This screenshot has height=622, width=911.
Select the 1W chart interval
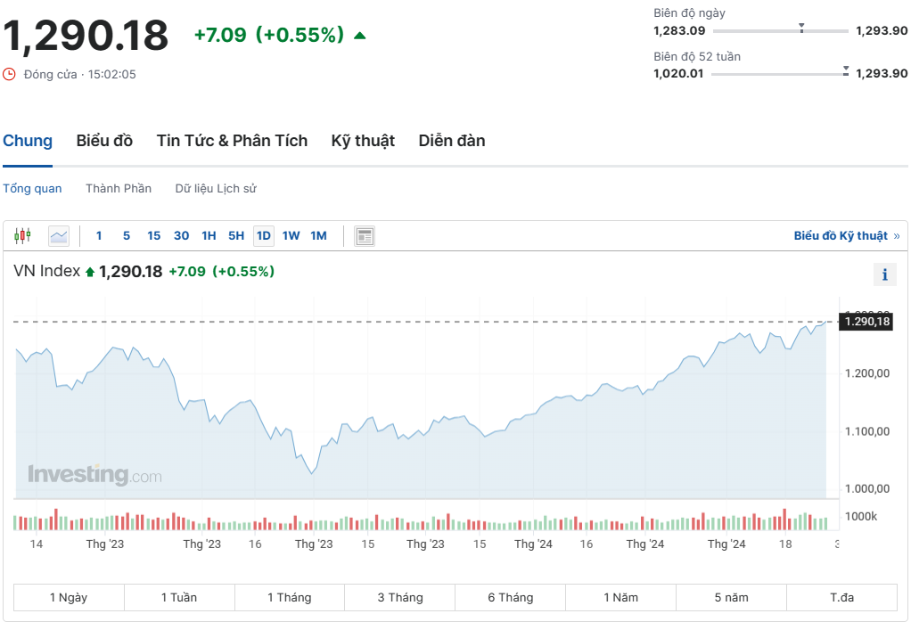[291, 236]
